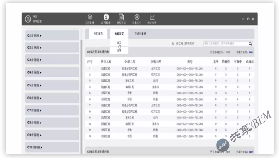Click sequence number 12 row

point(90,136)
